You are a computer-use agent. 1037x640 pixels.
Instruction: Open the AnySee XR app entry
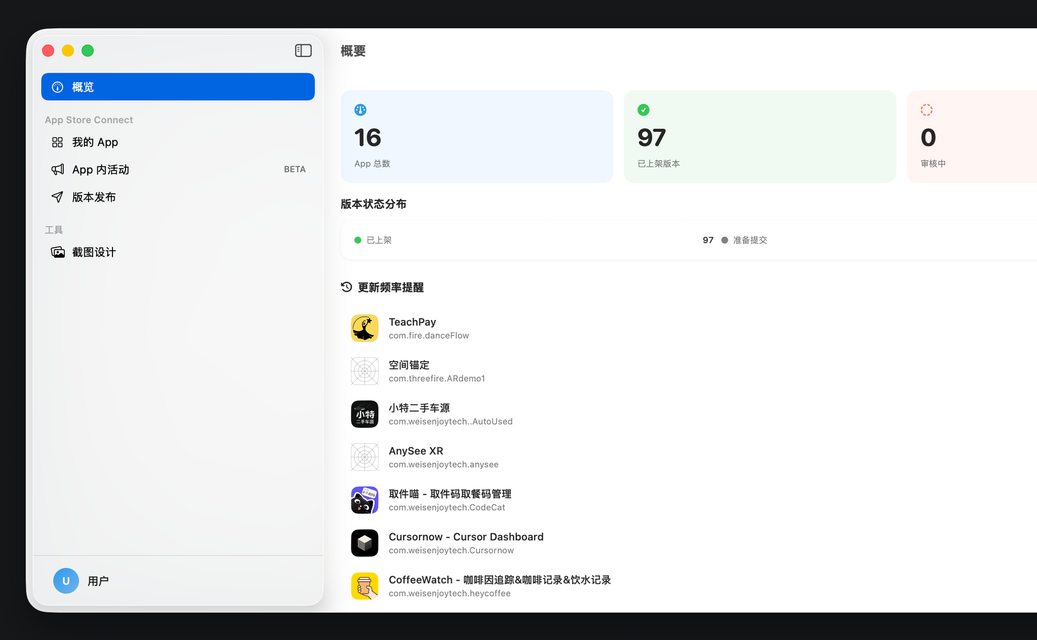point(416,451)
